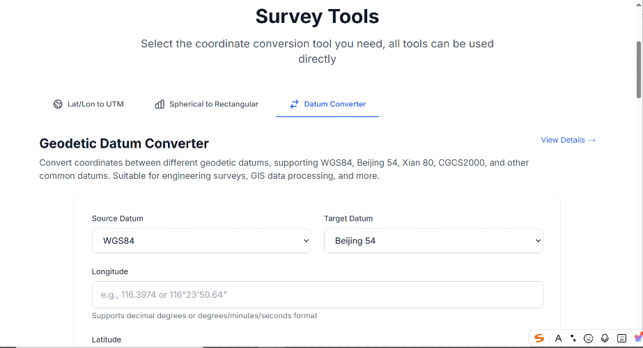
Task: Click the chart icon beside Spherical to Rectangular
Action: pyautogui.click(x=160, y=104)
